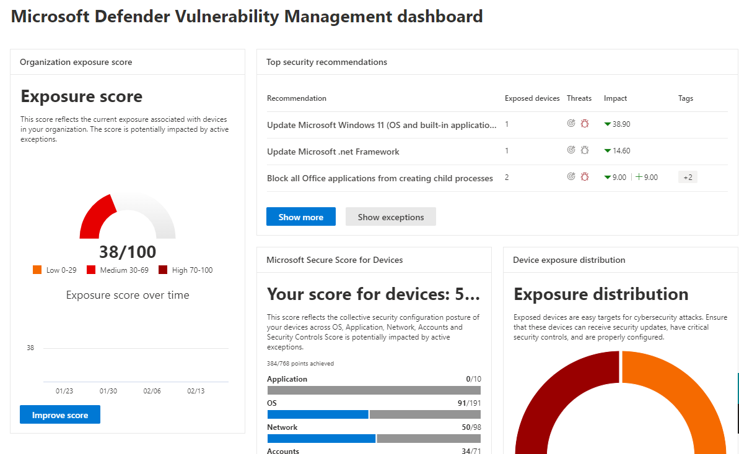Open Block all Office applications recommendation
The width and height of the screenshot is (739, 454).
380,178
